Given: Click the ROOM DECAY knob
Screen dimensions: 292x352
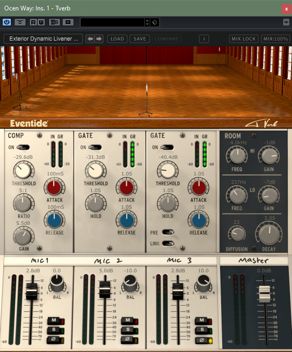Looking at the screenshot, I should tap(269, 233).
